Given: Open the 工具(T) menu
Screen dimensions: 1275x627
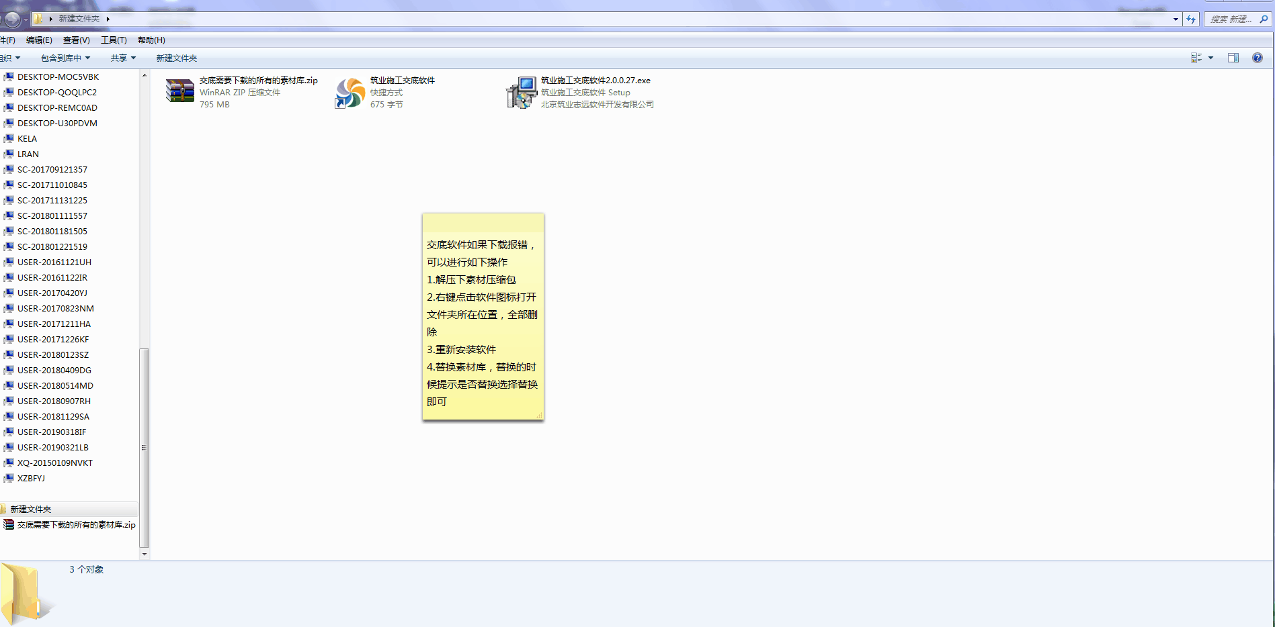Looking at the screenshot, I should pyautogui.click(x=114, y=40).
